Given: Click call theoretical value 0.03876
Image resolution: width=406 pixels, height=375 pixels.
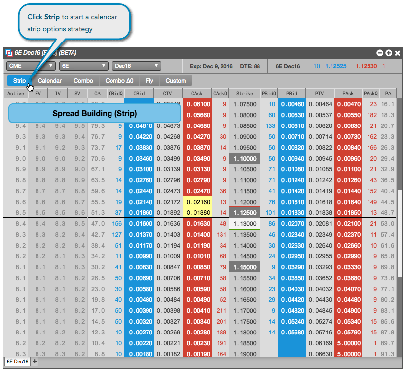Looking at the screenshot, I should click(168, 148).
